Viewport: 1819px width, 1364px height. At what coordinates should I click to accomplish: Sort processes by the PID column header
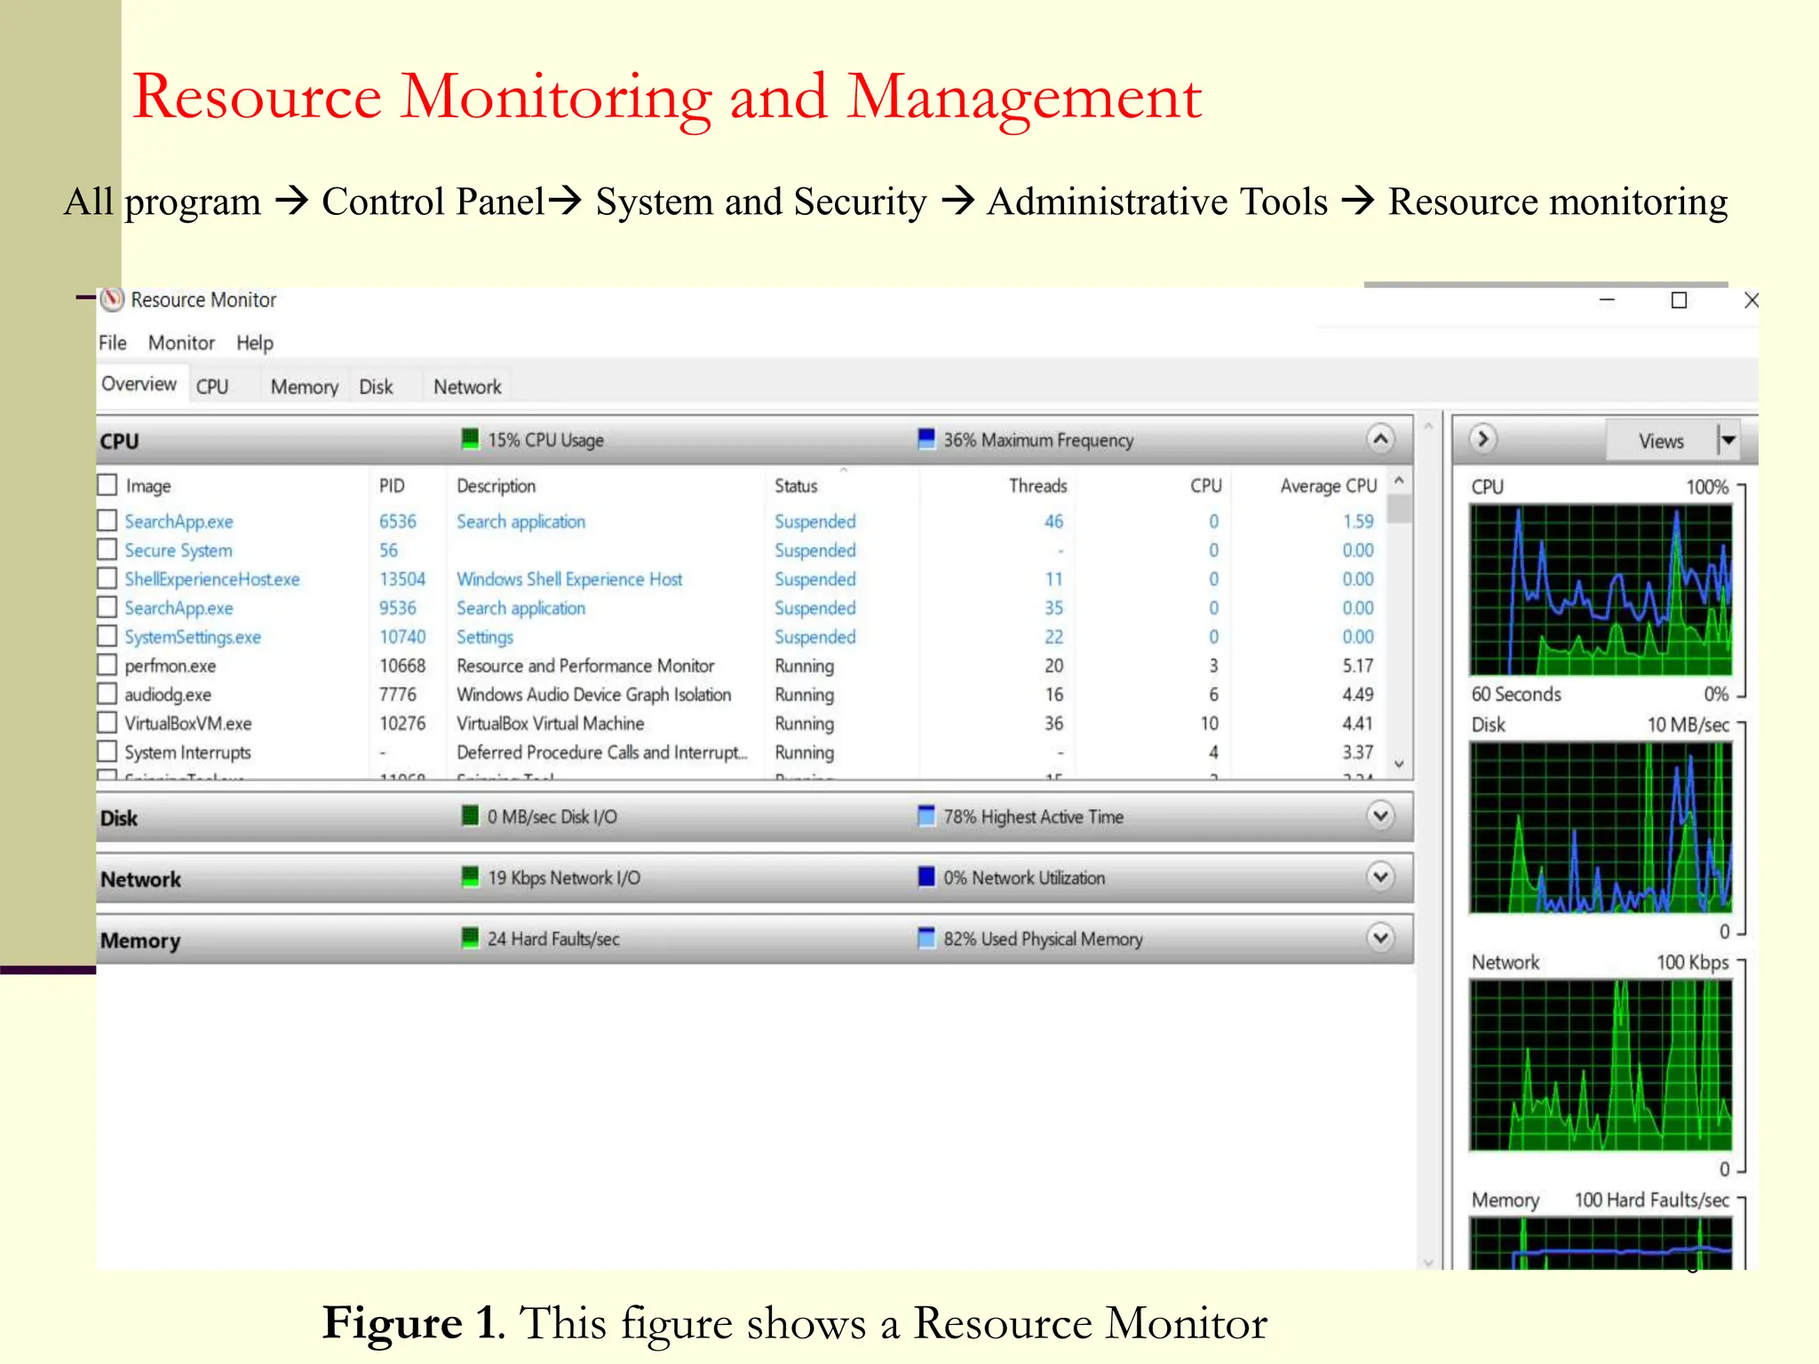[392, 486]
